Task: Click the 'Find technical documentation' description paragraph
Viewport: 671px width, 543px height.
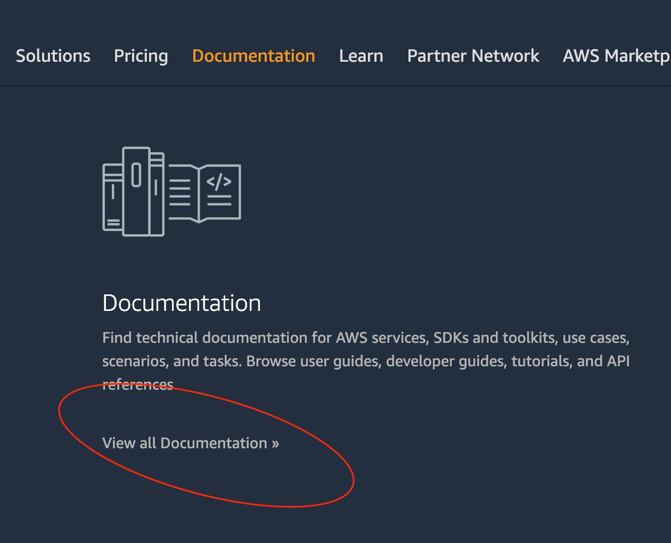Action: coord(366,361)
